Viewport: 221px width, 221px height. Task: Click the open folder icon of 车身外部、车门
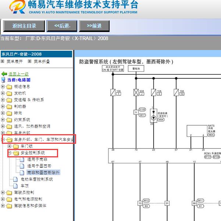click(x=10, y=140)
